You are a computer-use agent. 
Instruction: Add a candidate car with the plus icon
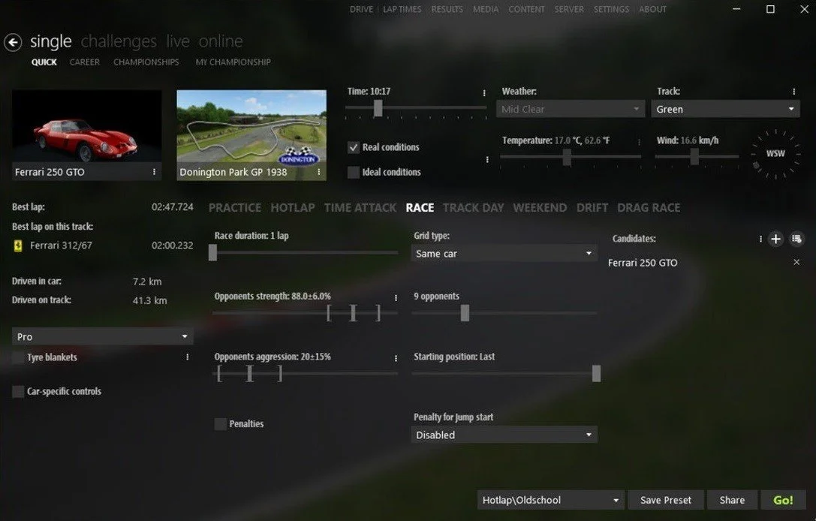pyautogui.click(x=776, y=239)
